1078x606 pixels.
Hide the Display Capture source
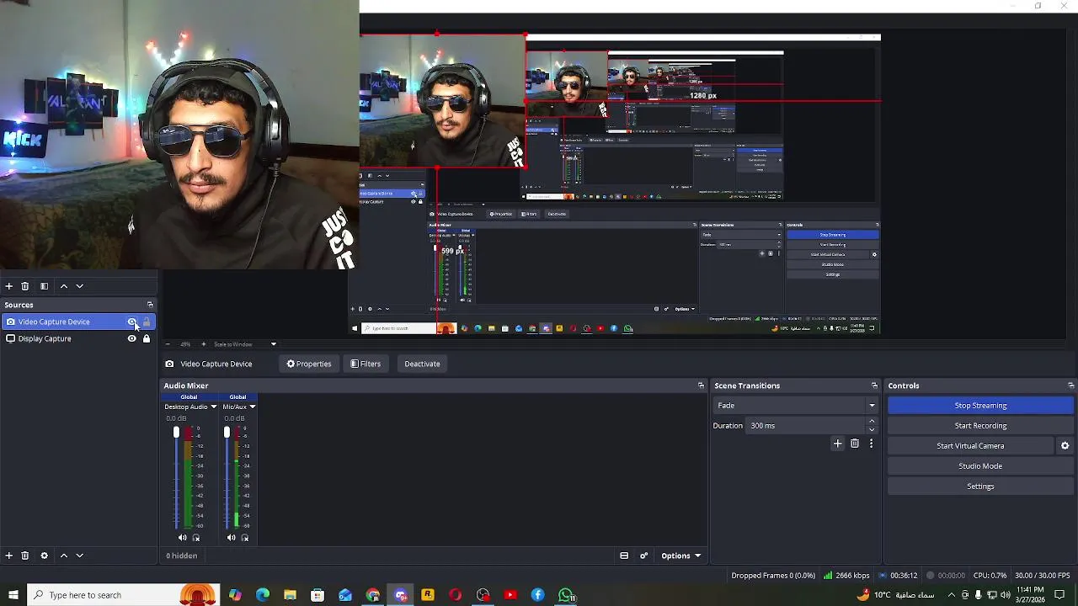click(x=131, y=338)
